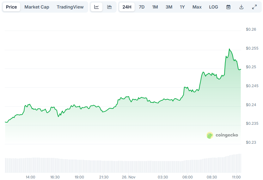Click the CoinGecko logo watermark
Image resolution: width=263 pixels, height=180 pixels.
click(222, 135)
